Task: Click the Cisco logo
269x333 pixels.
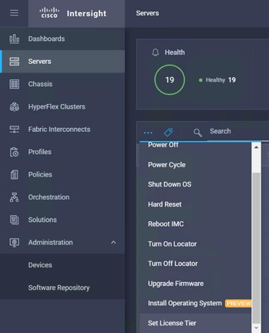Action: [49, 13]
